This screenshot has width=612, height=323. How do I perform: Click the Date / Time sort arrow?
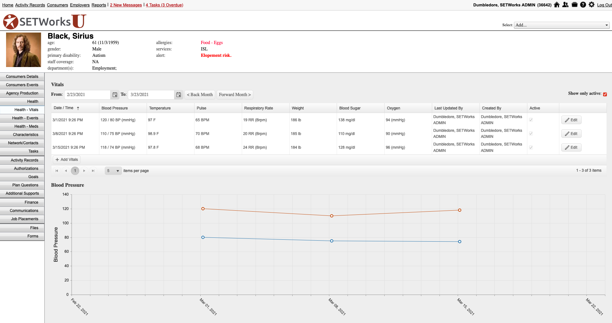pyautogui.click(x=78, y=108)
